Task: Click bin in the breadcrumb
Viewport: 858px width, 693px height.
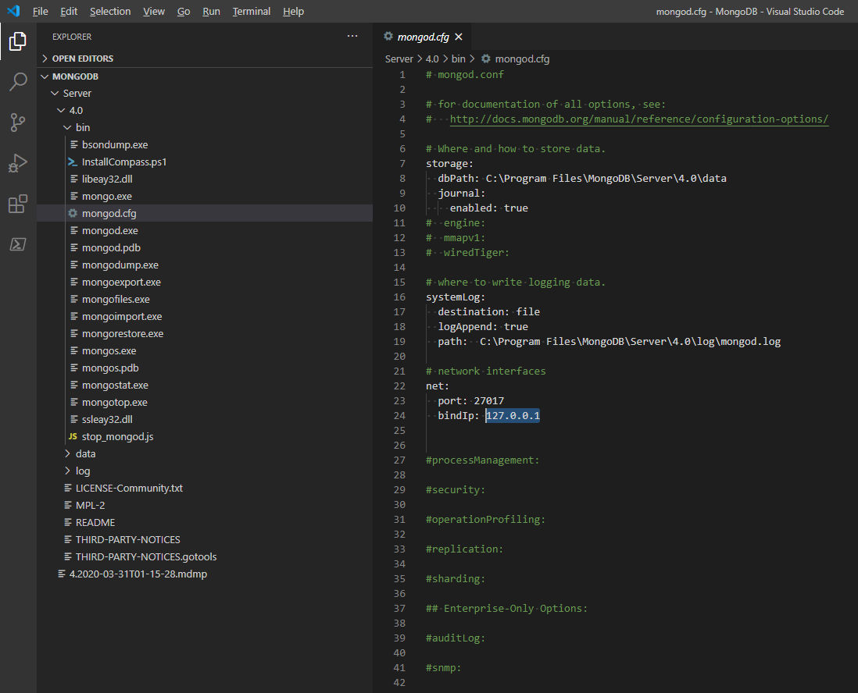Action: pyautogui.click(x=459, y=59)
